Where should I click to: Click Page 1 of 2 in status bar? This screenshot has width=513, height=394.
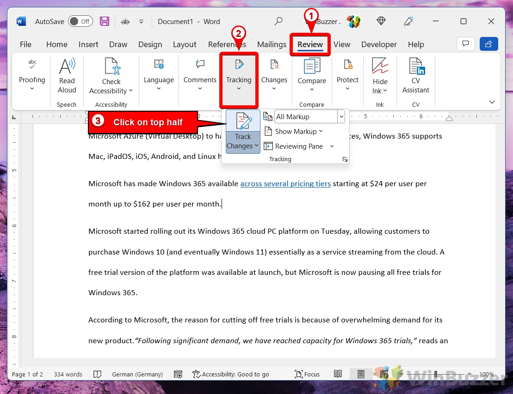point(27,375)
